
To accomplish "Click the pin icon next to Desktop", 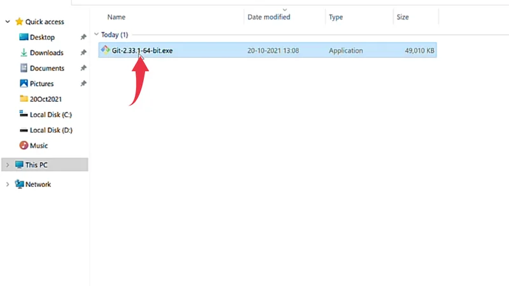I will pyautogui.click(x=83, y=37).
